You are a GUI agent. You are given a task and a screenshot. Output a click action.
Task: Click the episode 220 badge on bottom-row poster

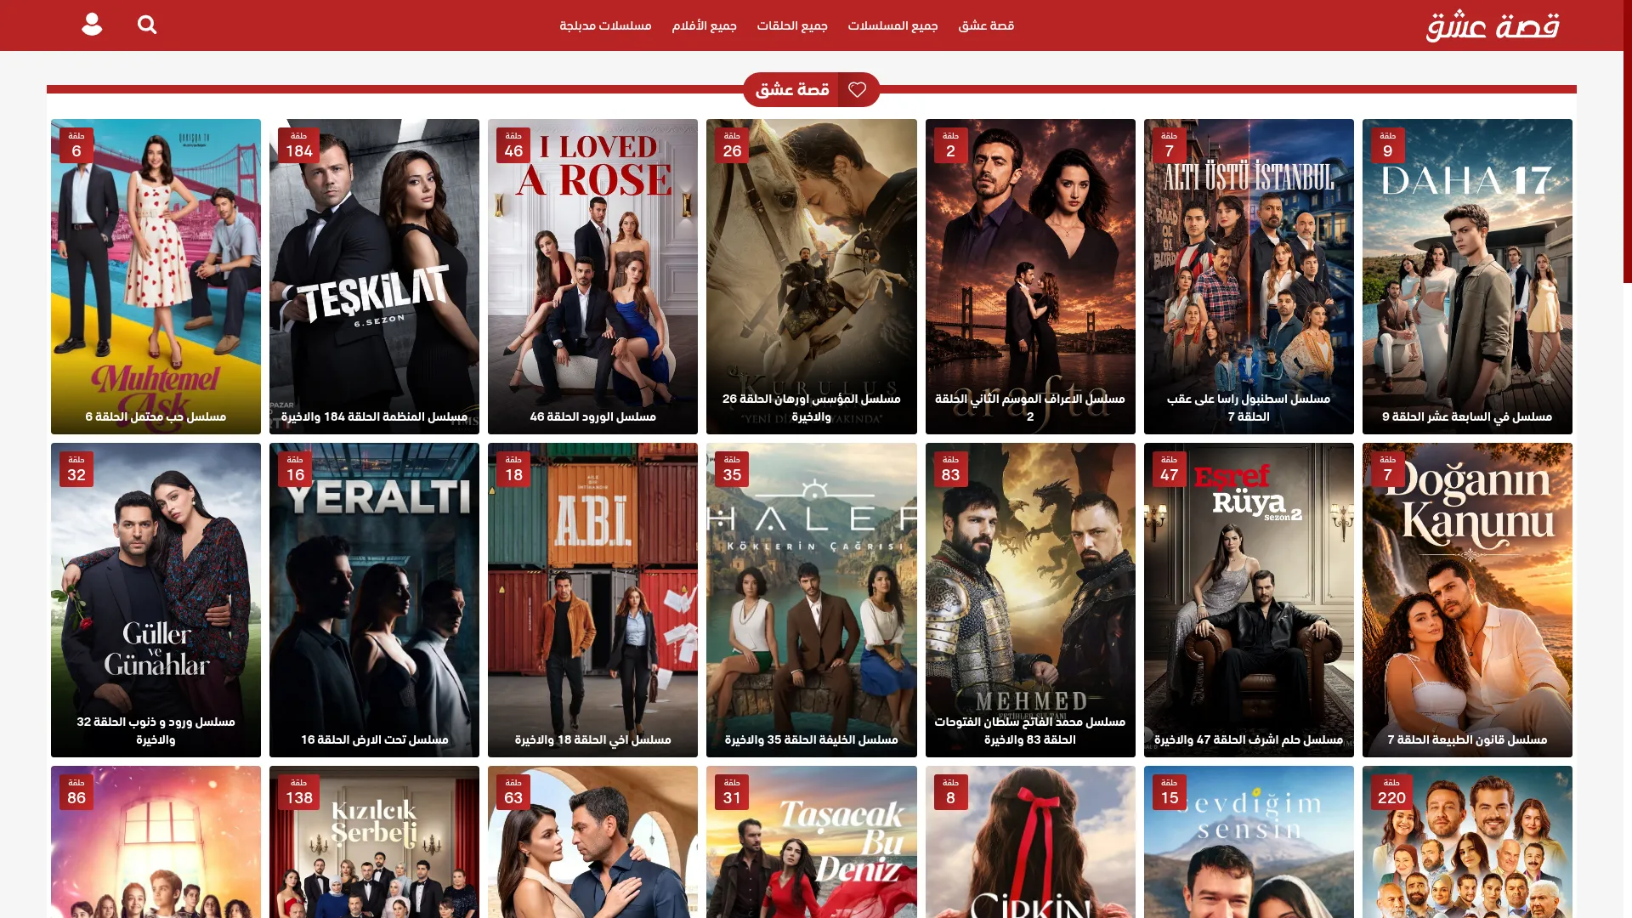[x=1391, y=792]
